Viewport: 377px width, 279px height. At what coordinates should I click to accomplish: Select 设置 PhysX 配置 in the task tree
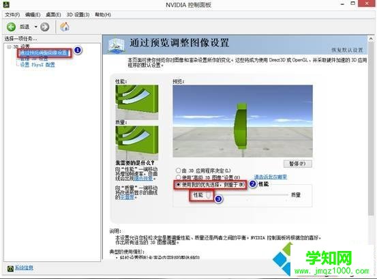[x=37, y=64]
